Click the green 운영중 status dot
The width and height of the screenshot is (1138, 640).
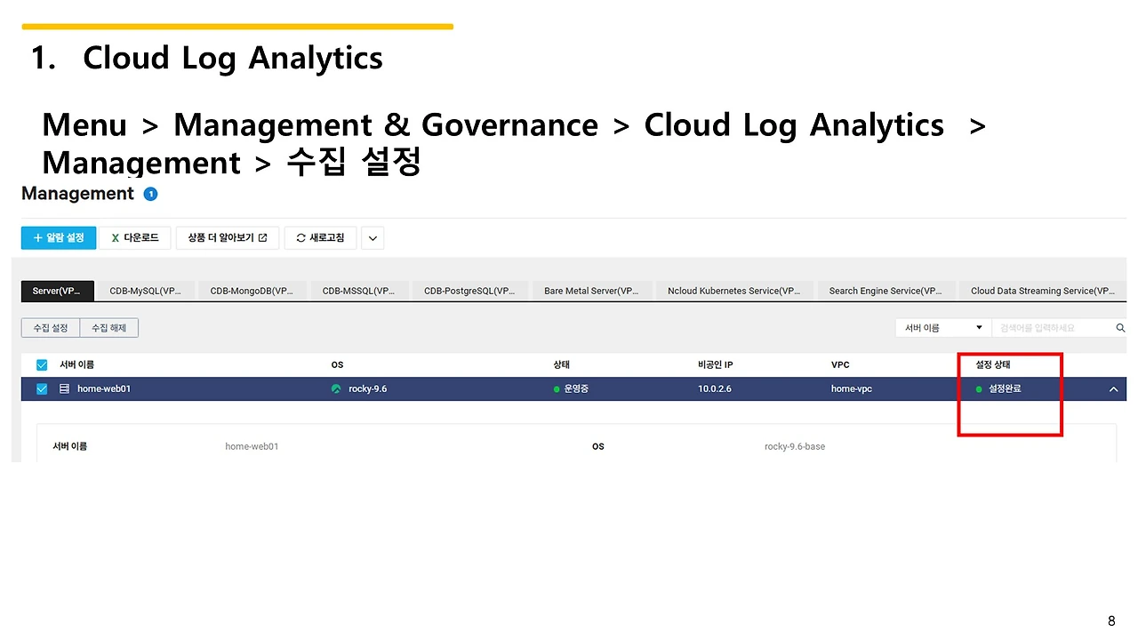[557, 389]
